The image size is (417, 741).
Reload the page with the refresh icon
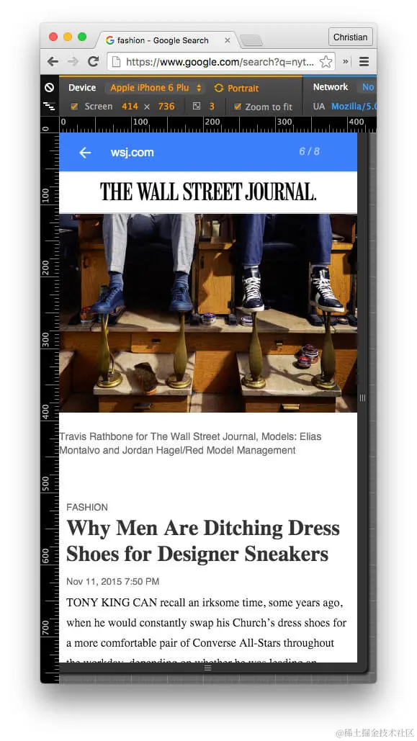click(93, 61)
